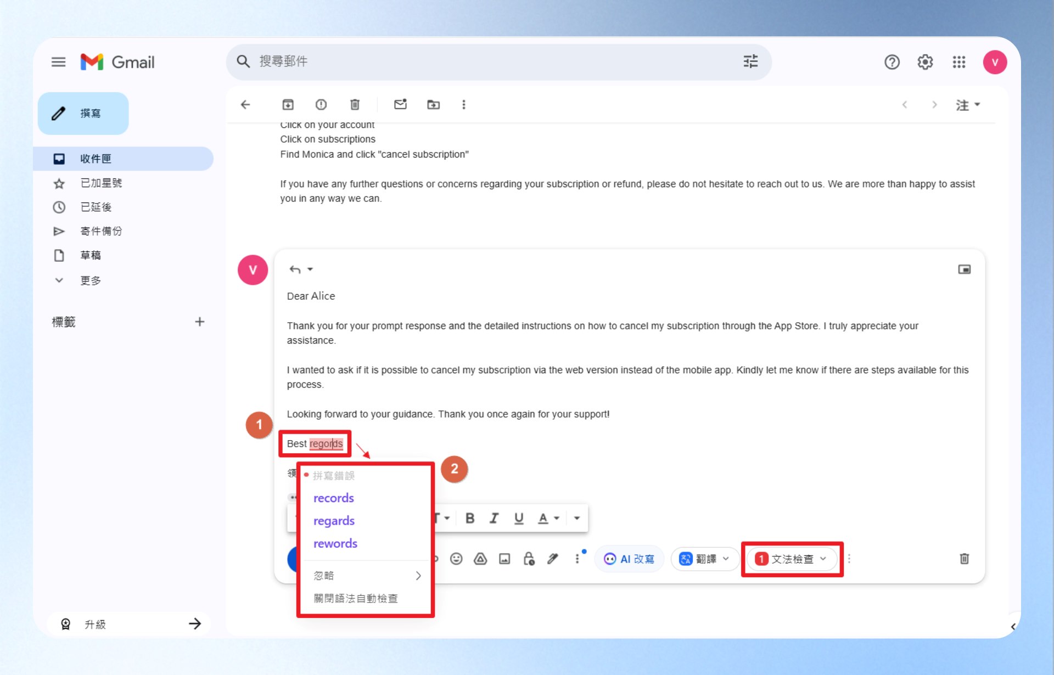Screen dimensions: 1054x675
Task: Toggle underline formatting in reply toolbar
Action: (x=519, y=518)
